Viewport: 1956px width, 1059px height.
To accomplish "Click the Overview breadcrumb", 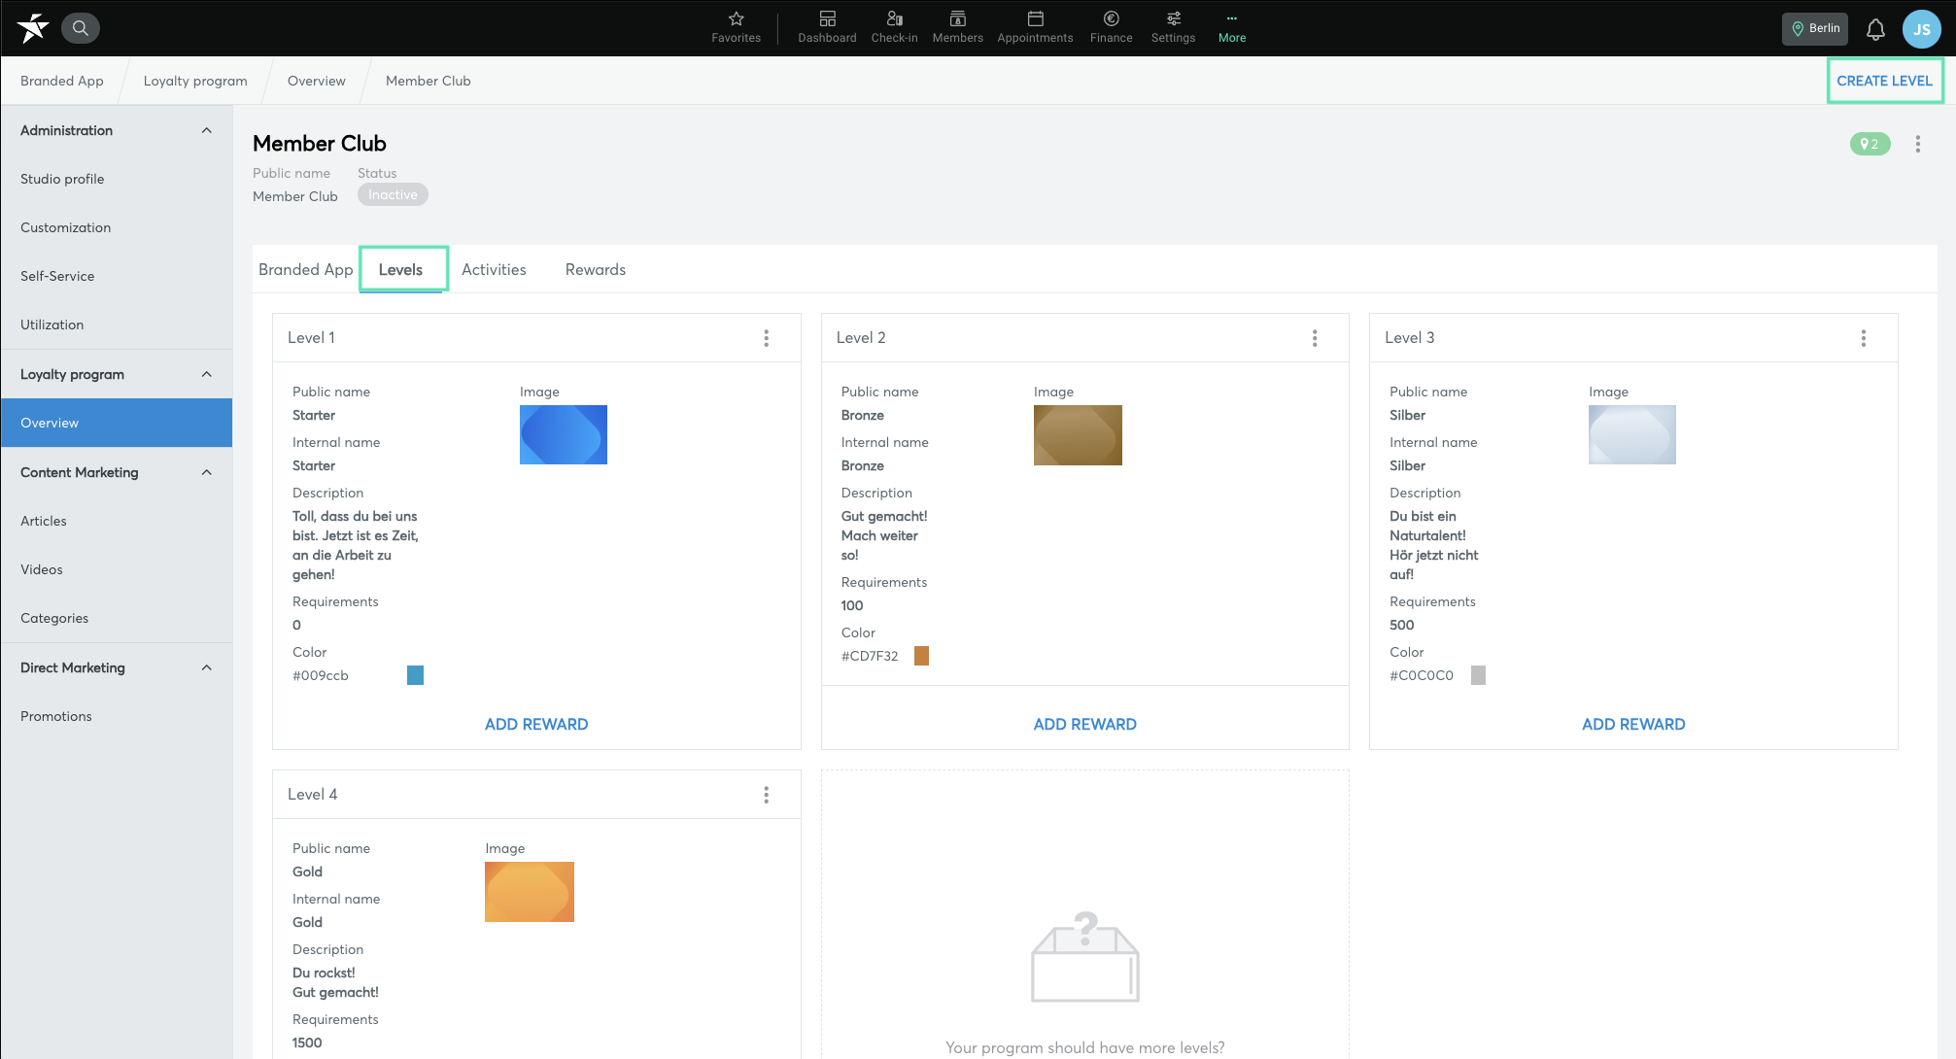I will pos(316,81).
